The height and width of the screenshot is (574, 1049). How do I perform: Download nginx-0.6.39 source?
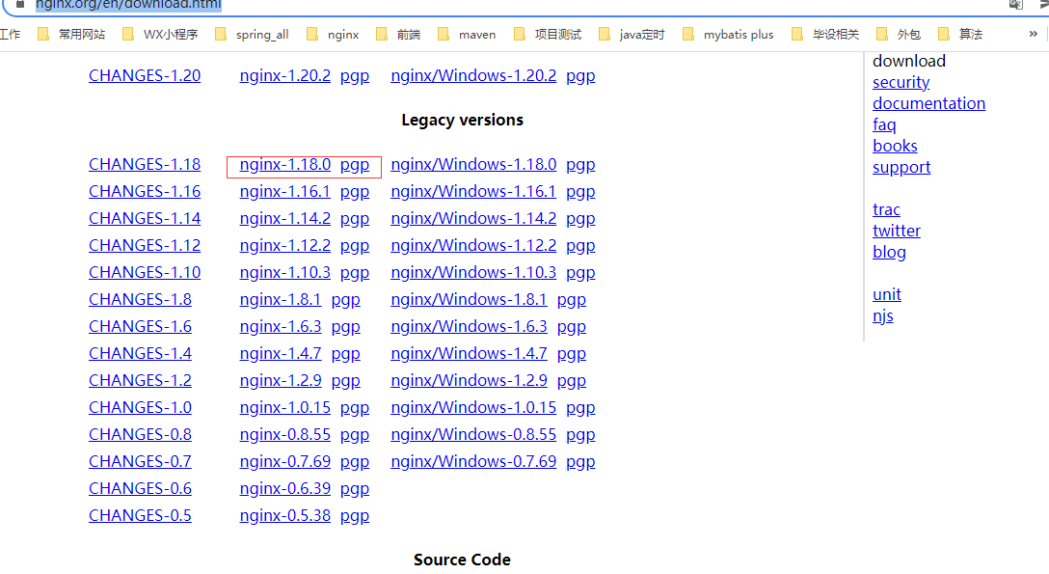click(x=285, y=488)
